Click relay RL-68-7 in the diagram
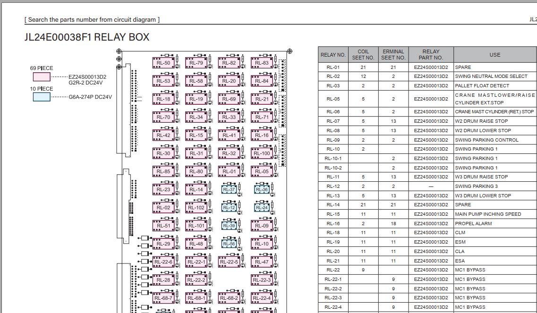This screenshot has height=313, width=537. pos(163,298)
